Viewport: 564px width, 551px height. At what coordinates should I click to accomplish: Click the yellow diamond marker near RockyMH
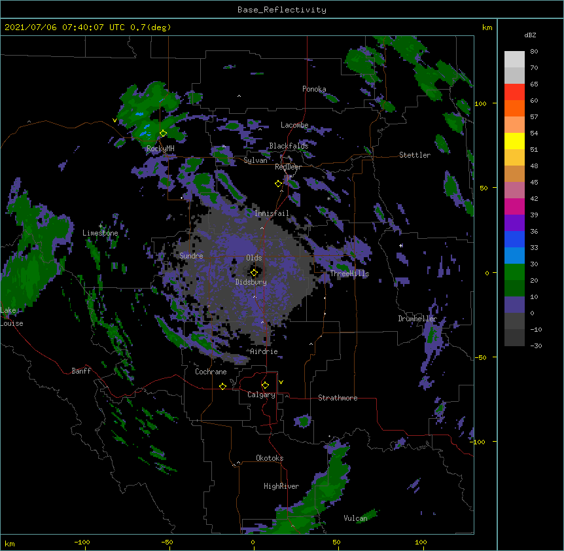pos(164,133)
